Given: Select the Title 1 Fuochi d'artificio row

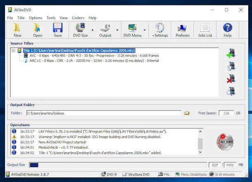Looking at the screenshot, I should 79,50.
